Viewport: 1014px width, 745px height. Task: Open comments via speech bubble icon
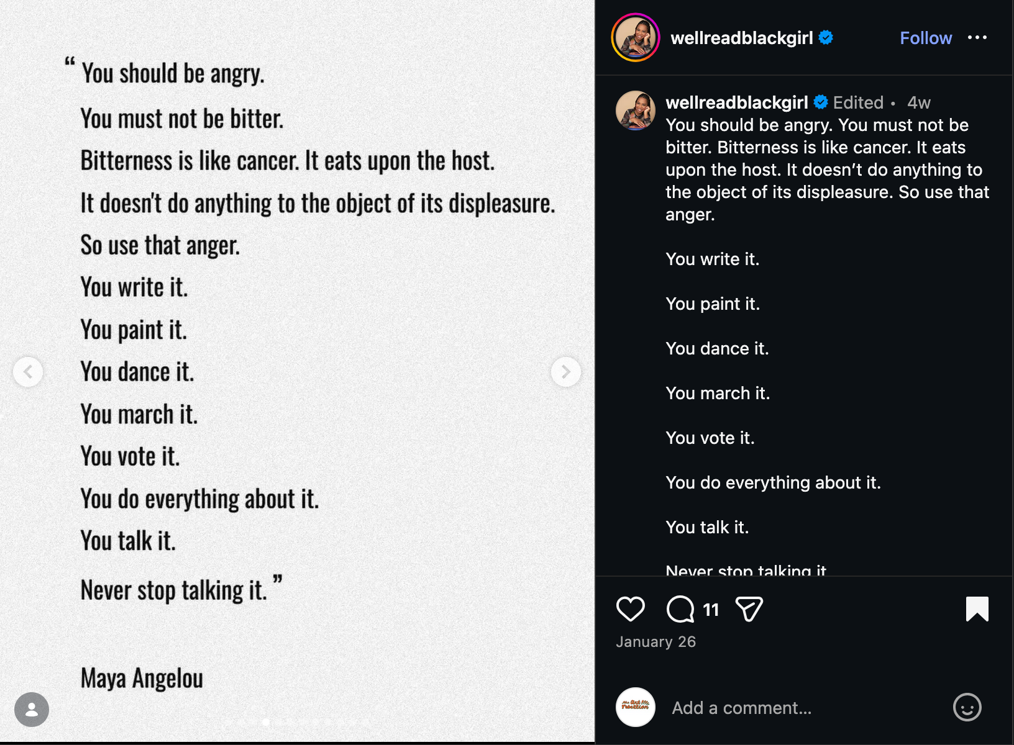pyautogui.click(x=680, y=609)
